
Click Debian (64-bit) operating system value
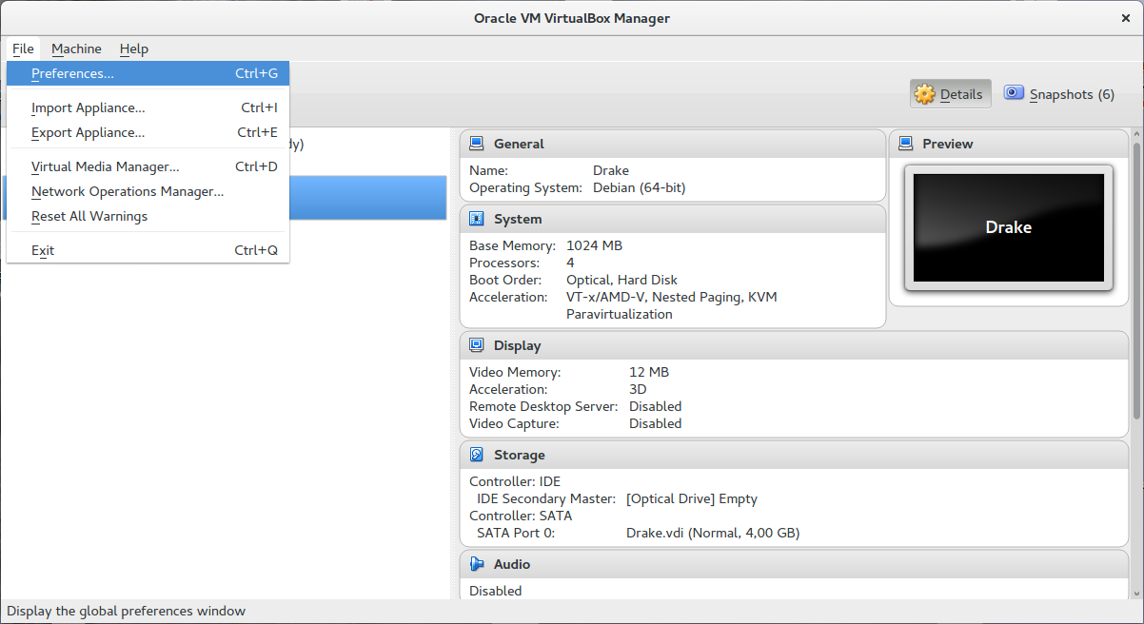(x=639, y=187)
